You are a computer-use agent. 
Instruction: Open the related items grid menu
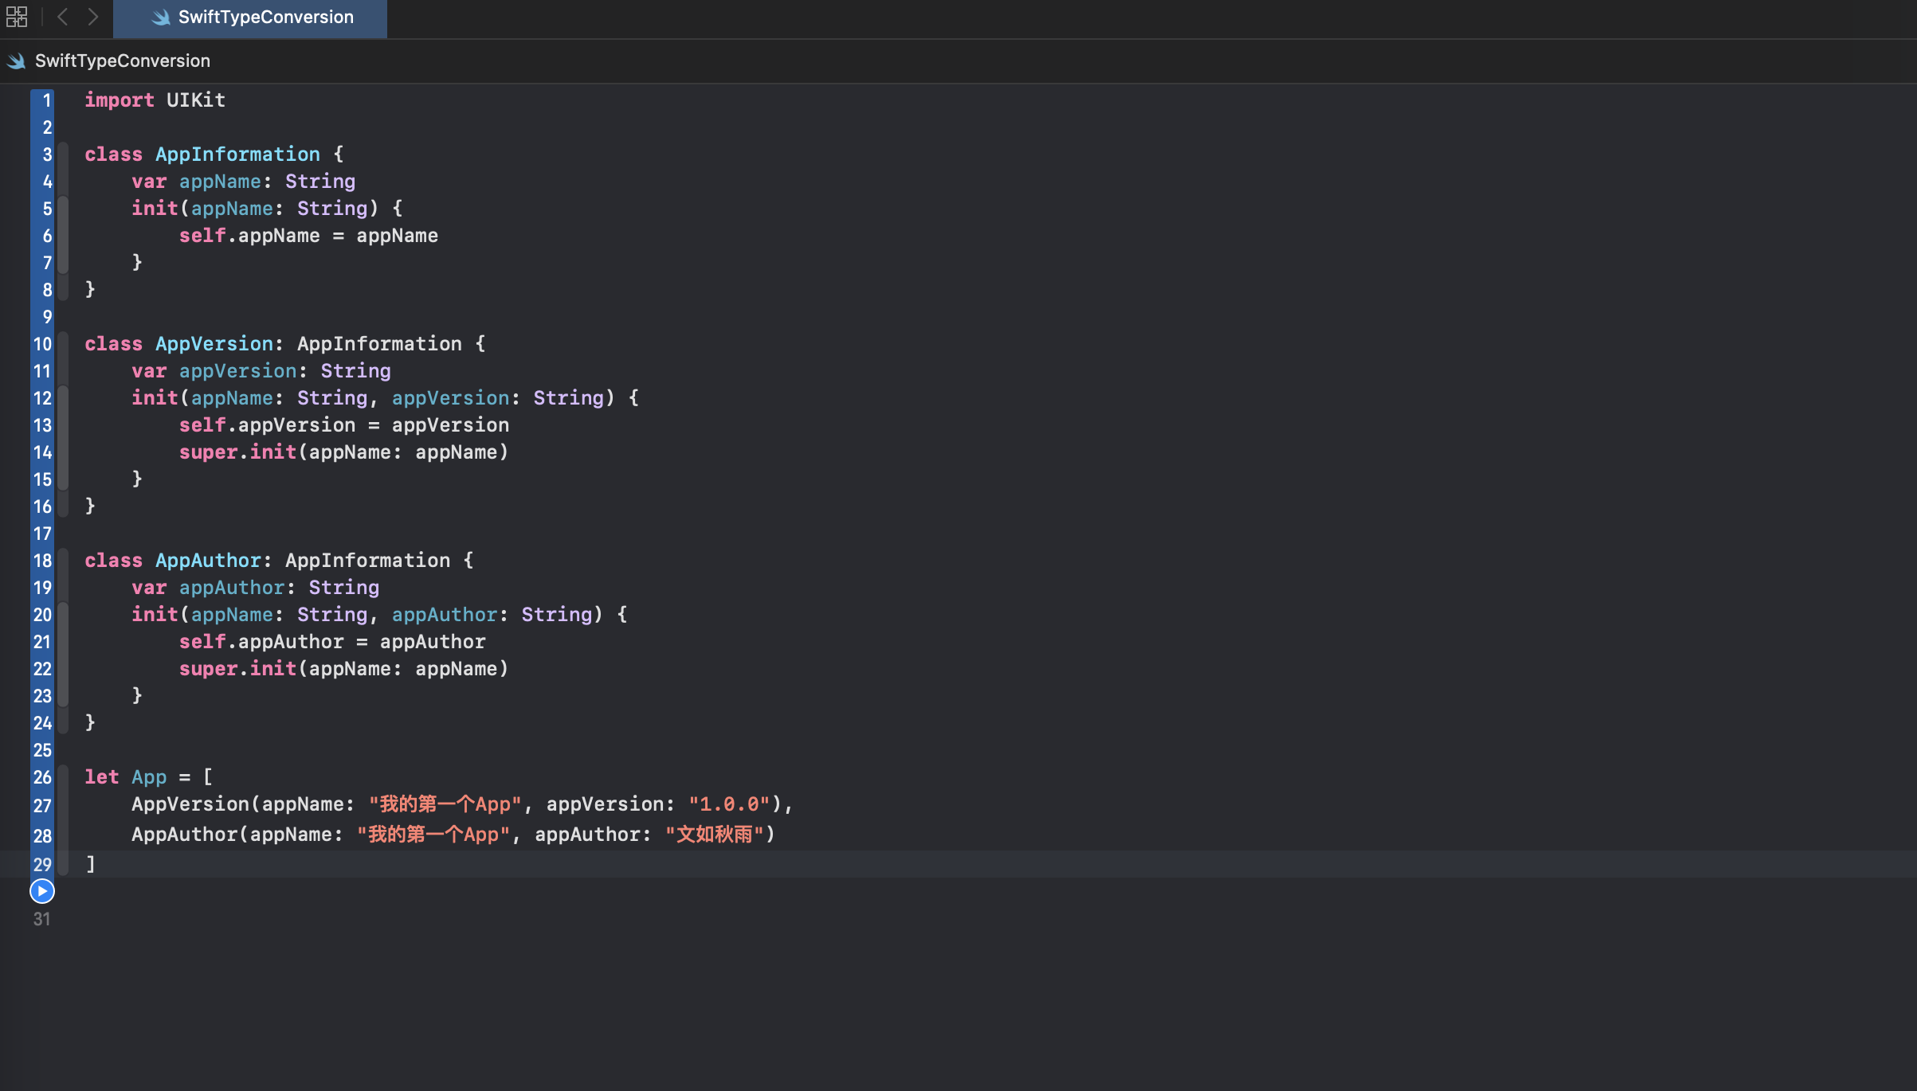pos(17,17)
